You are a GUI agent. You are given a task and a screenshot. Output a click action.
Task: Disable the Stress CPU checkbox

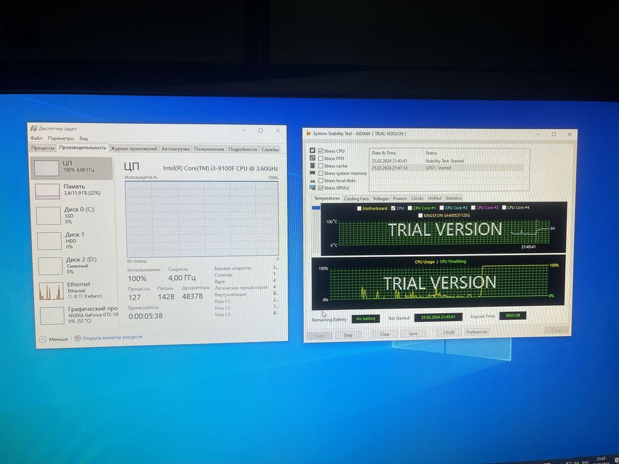point(321,151)
